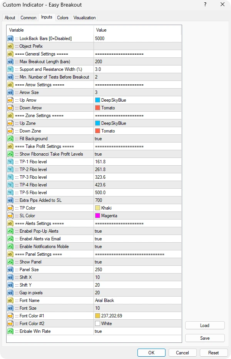Click the color icon beside TP Color

10,208
